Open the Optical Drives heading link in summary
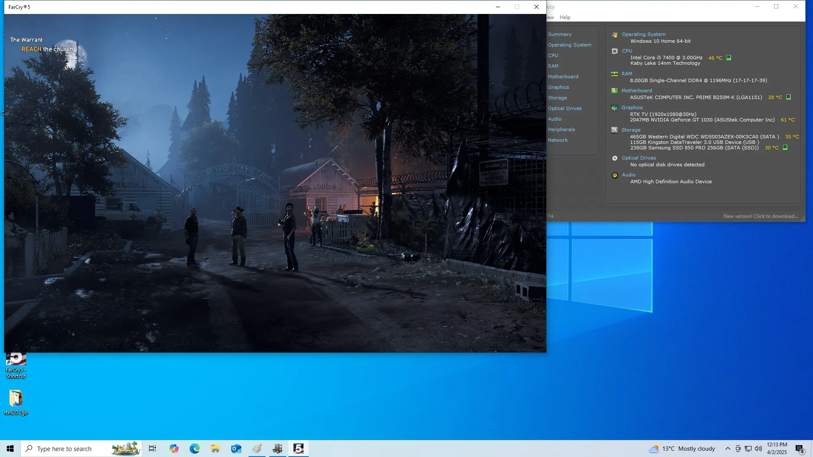This screenshot has height=457, width=813. pos(639,158)
